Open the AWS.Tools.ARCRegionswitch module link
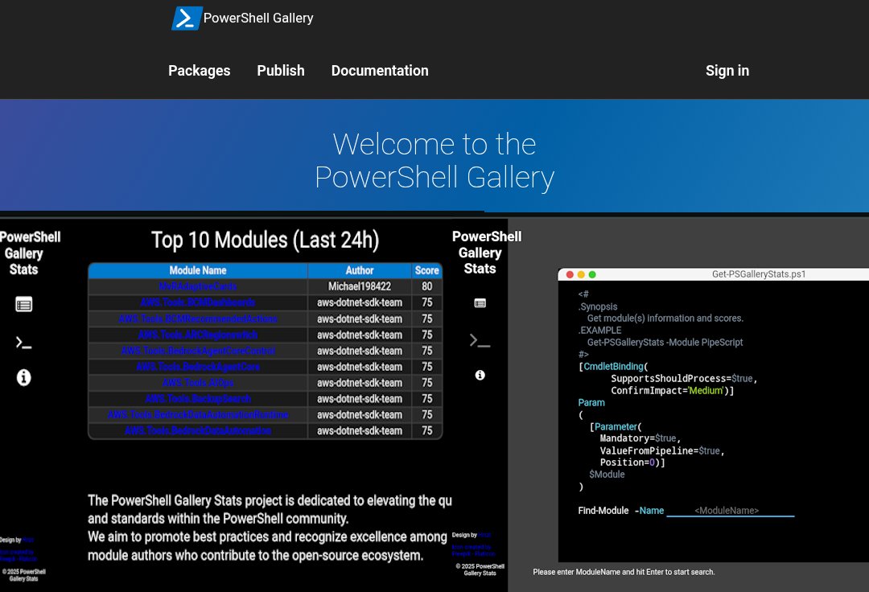The height and width of the screenshot is (592, 869). tap(198, 335)
